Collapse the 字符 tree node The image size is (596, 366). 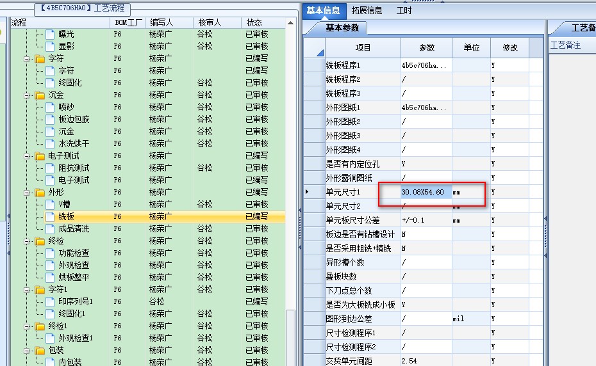tap(27, 59)
